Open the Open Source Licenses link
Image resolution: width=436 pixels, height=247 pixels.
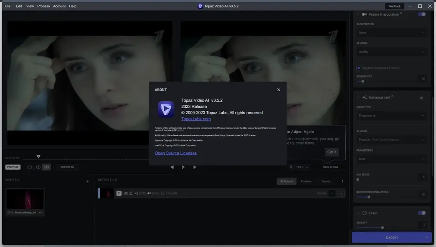[x=175, y=153]
